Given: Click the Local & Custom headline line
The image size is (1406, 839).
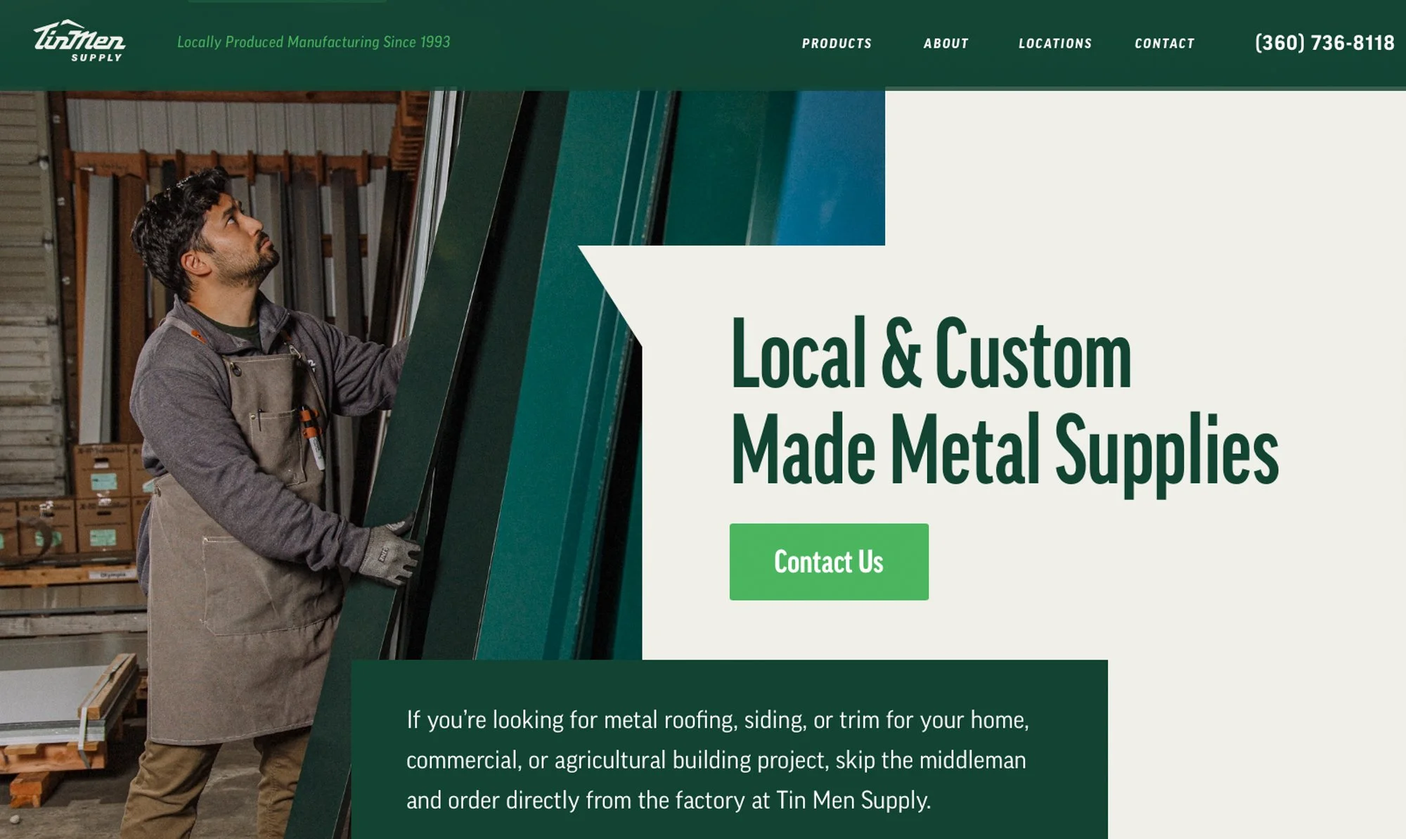Looking at the screenshot, I should (x=931, y=353).
